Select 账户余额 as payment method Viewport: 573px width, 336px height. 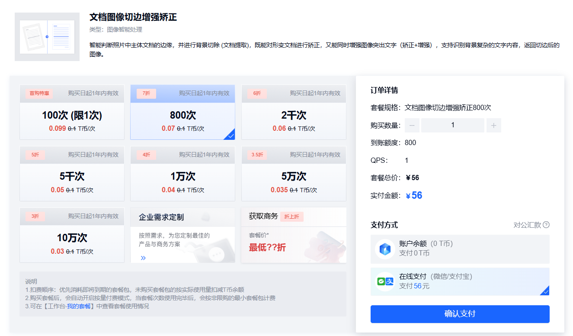460,249
